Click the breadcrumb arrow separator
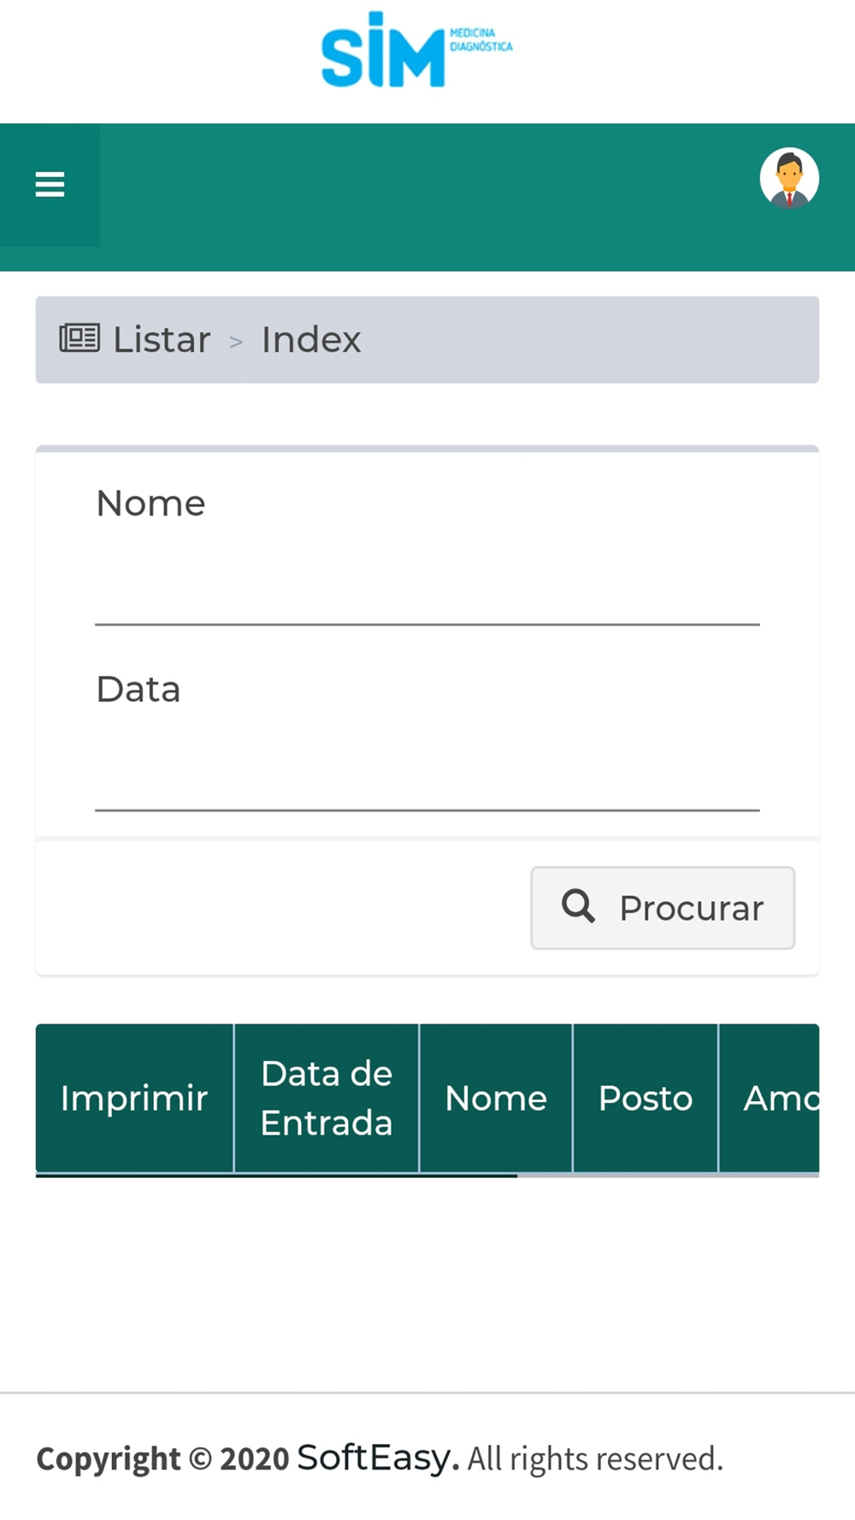The image size is (855, 1520). coord(236,342)
